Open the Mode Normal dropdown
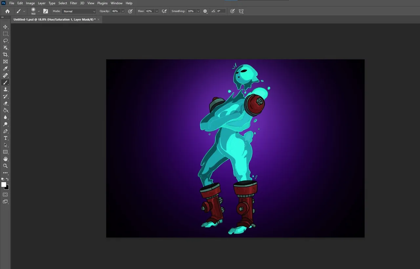Viewport: 420px width, 269px height. point(79,11)
